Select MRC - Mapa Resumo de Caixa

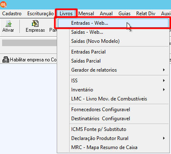[113, 147]
